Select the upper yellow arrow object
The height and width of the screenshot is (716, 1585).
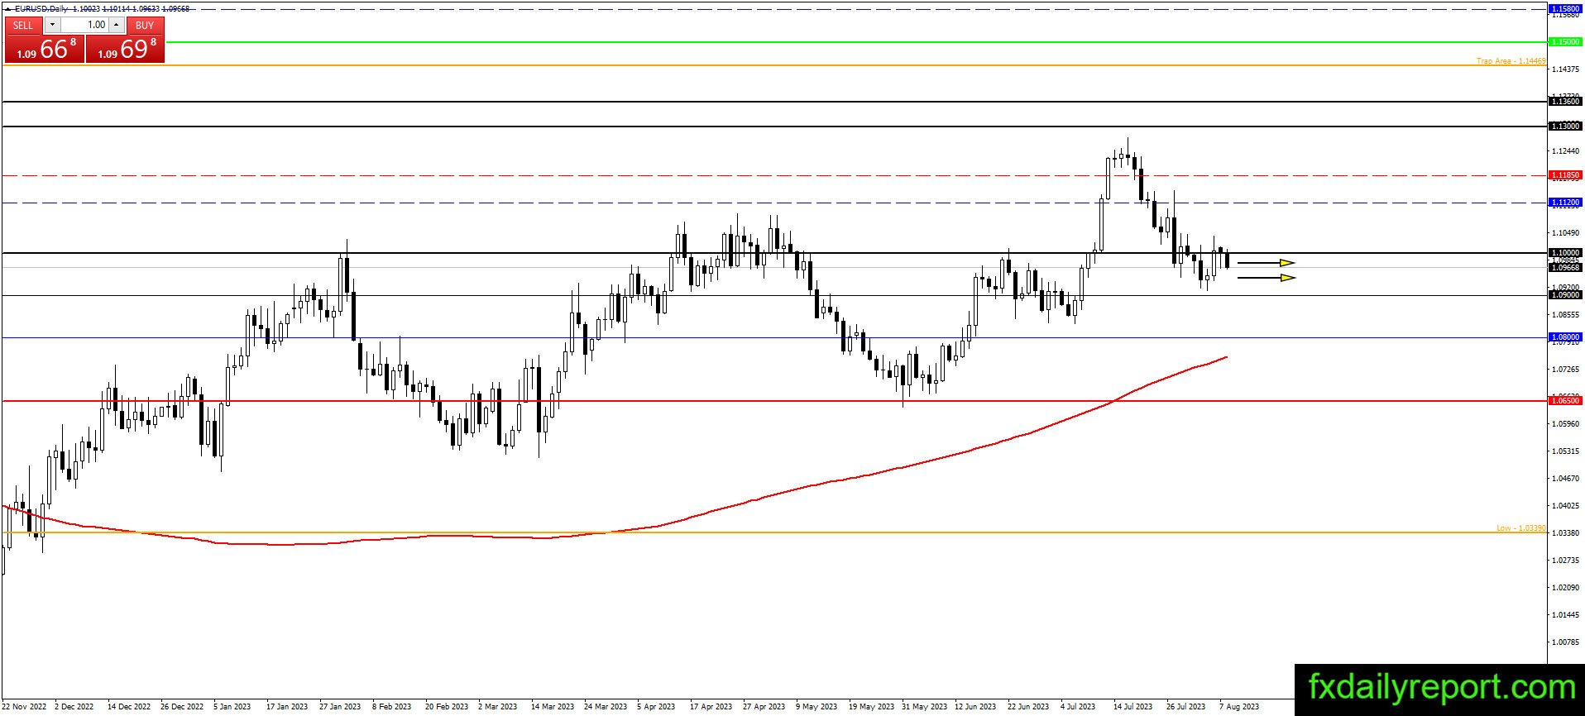(x=1266, y=263)
